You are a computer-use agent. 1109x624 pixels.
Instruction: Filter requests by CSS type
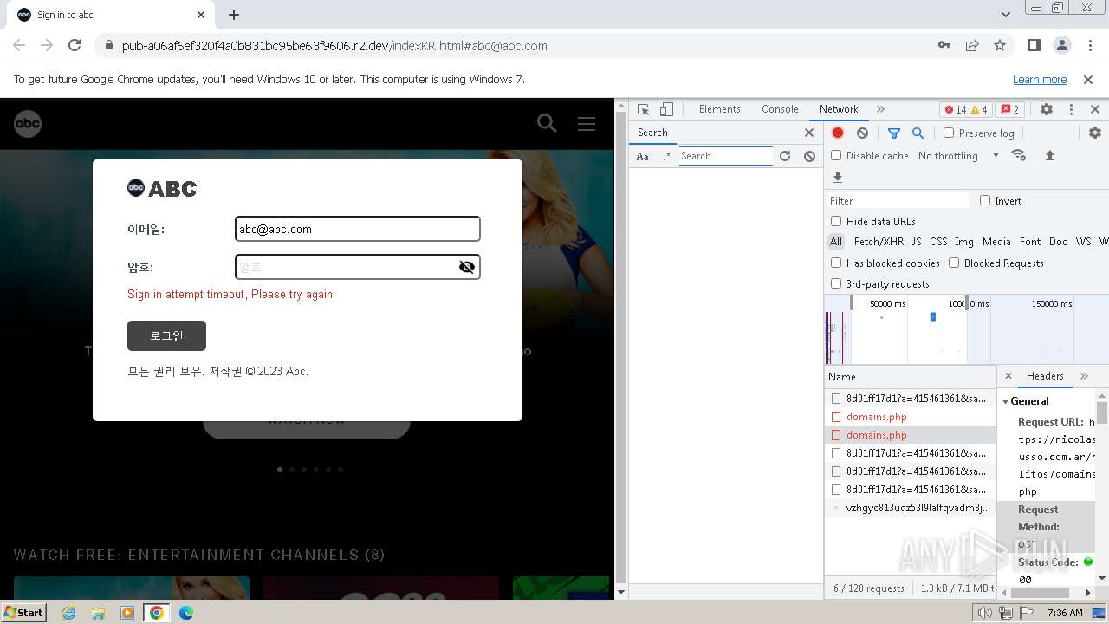click(938, 242)
